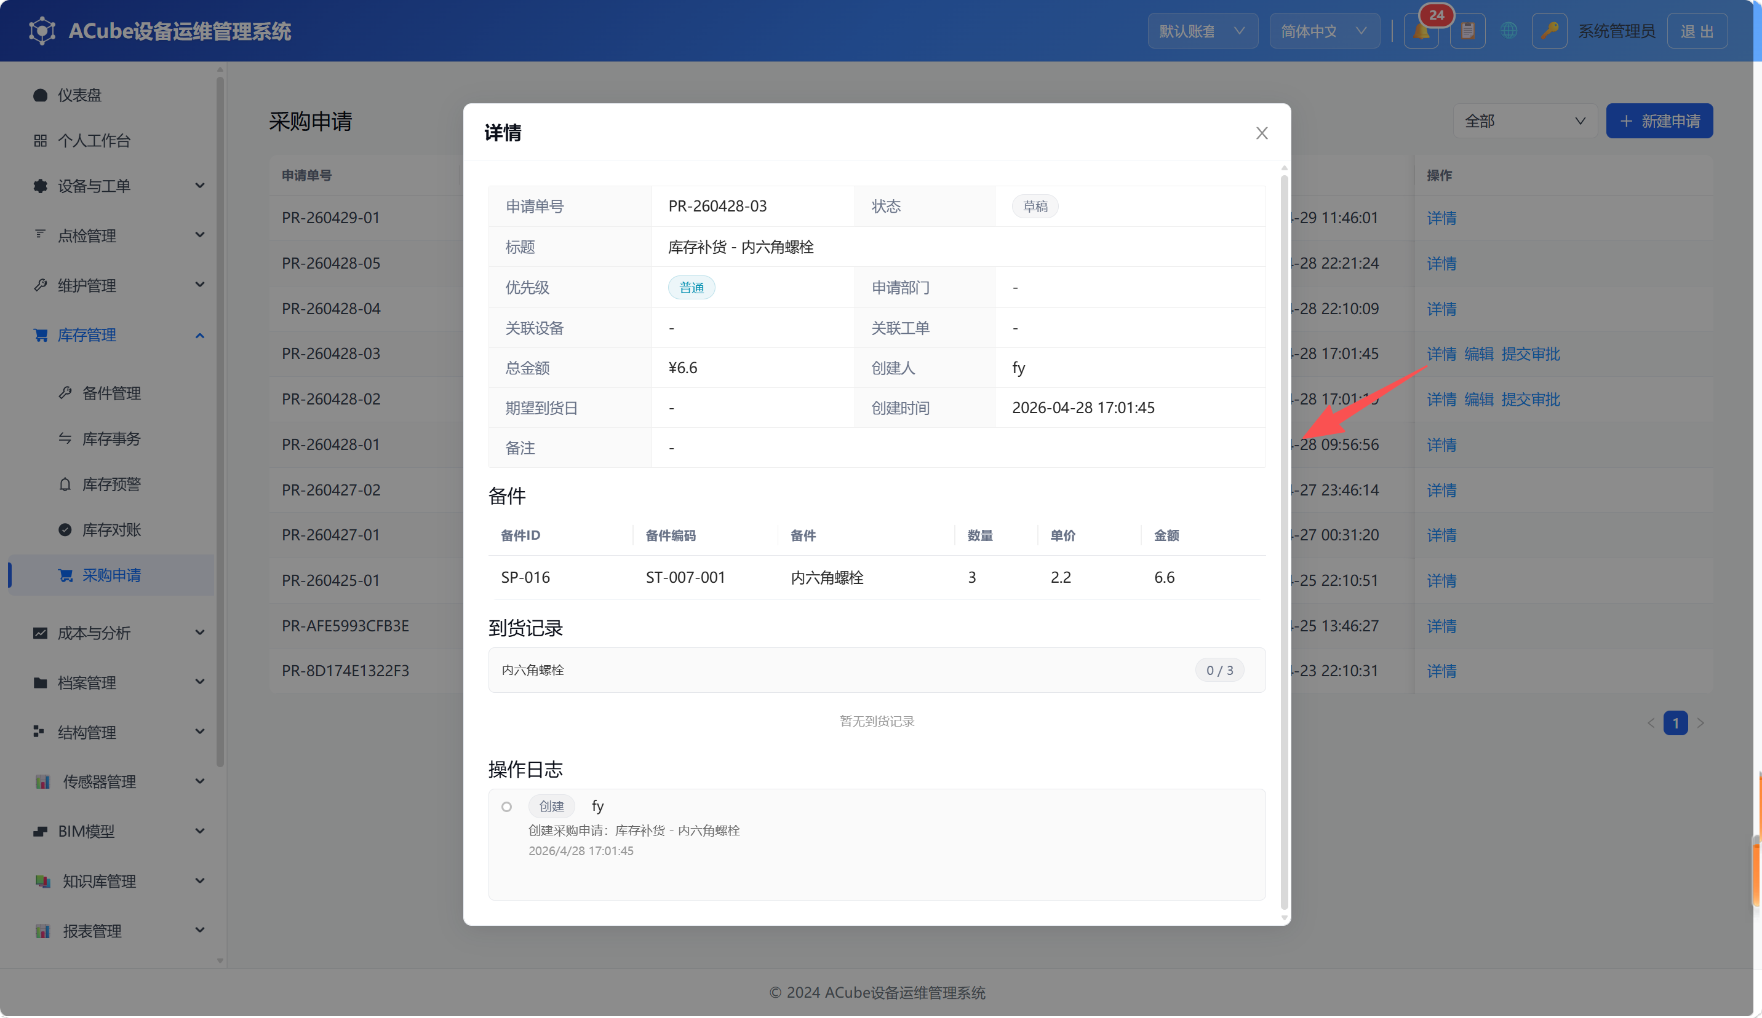The width and height of the screenshot is (1762, 1018).
Task: Click the 0 / 3 arrival progress badge
Action: 1219,670
